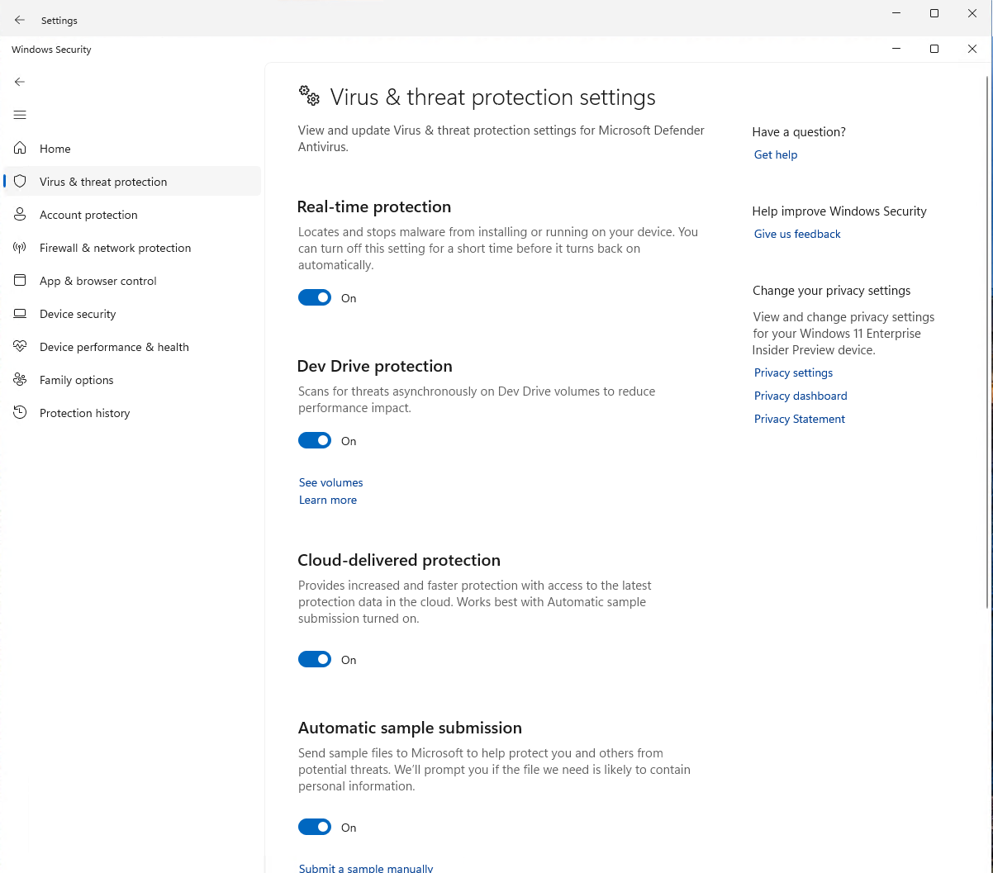Click the Get help link
The width and height of the screenshot is (993, 873).
point(775,154)
